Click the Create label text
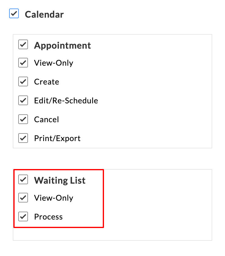Image resolution: width=225 pixels, height=256 pixels. click(x=47, y=81)
